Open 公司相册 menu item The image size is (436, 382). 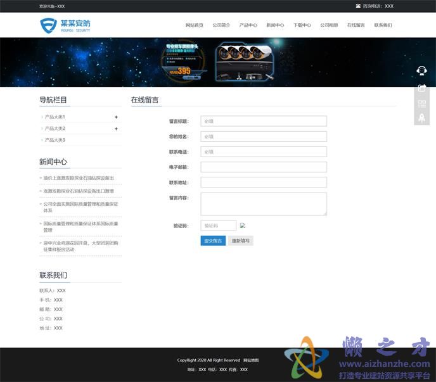tap(329, 25)
